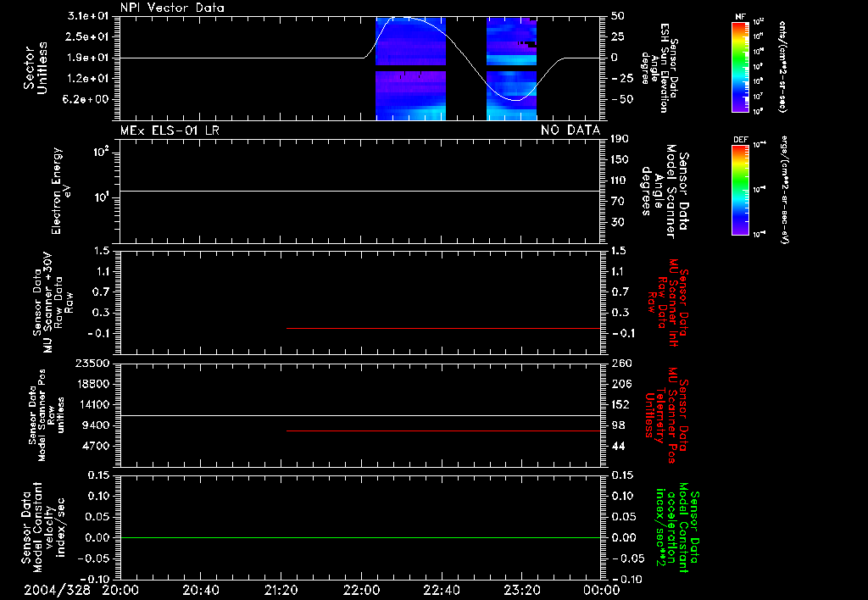This screenshot has width=868, height=600.
Task: Click the white line in Electron Energy panel
Action: pyautogui.click(x=360, y=191)
